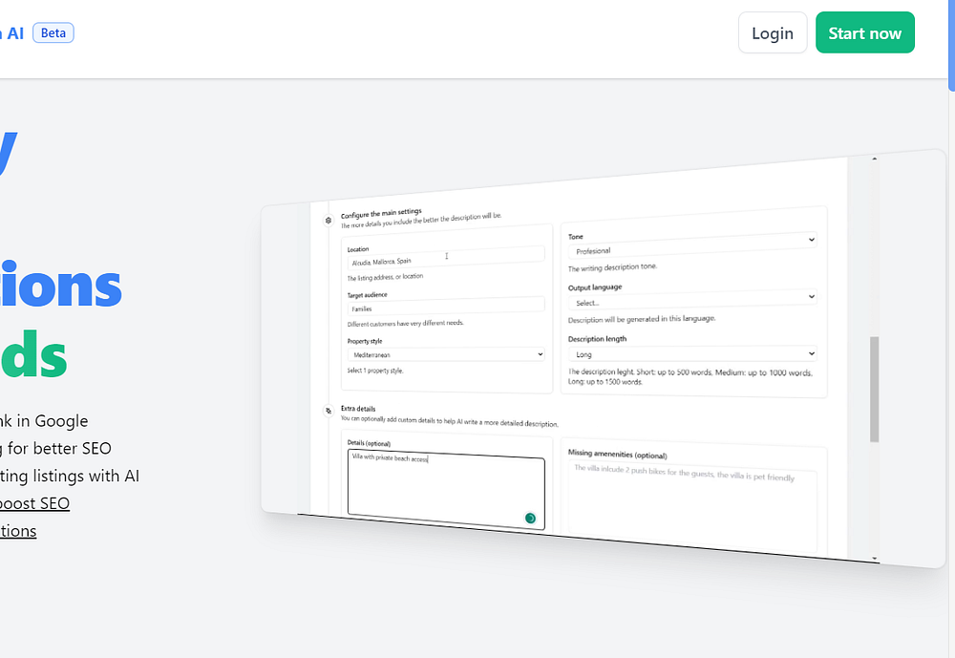The image size is (955, 658).
Task: Open the Output language Select dropdown
Action: point(692,299)
